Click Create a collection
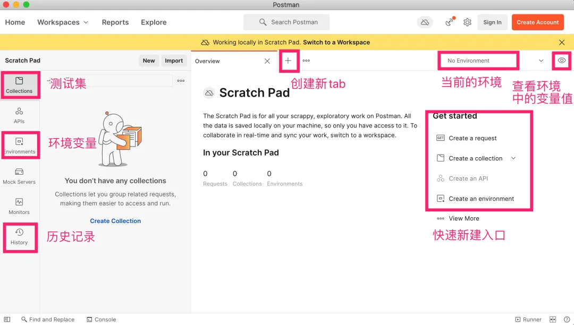574x325 pixels. [469, 158]
